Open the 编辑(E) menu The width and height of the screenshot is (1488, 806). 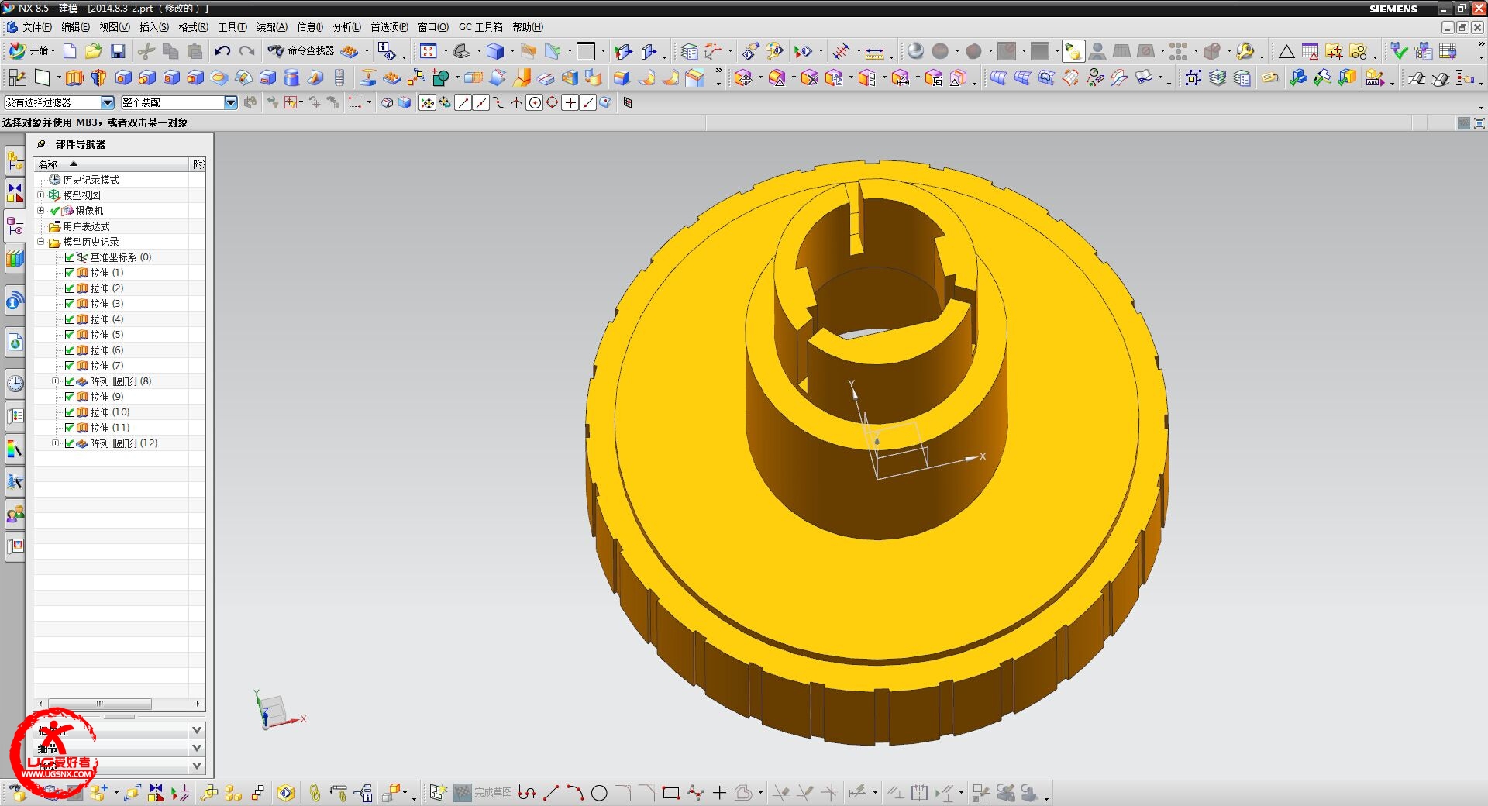tap(75, 27)
